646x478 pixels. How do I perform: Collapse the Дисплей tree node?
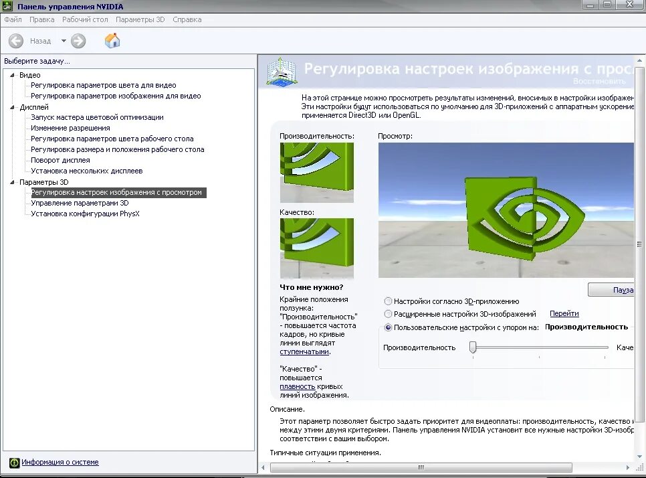pos(12,107)
